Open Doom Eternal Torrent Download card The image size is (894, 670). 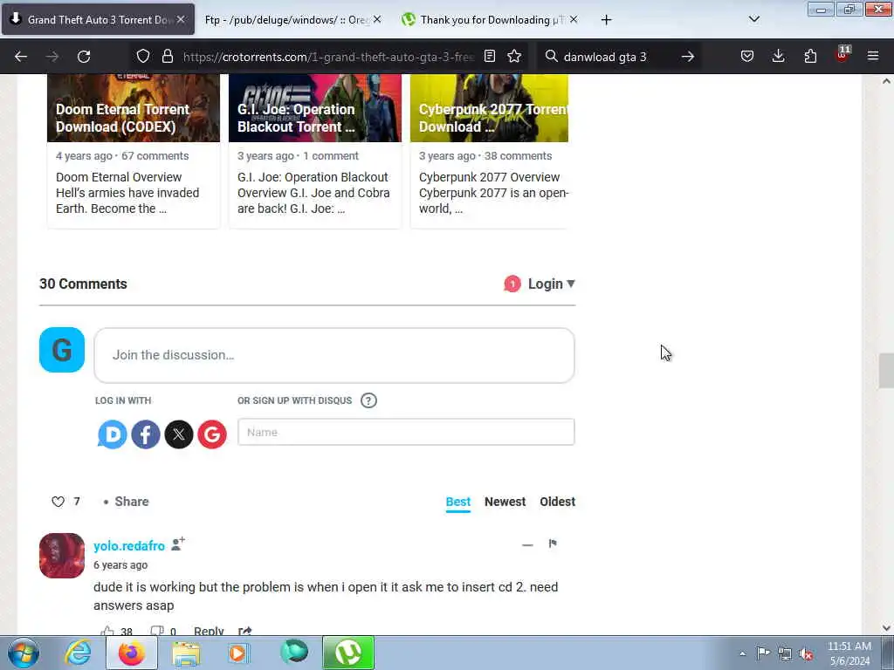pyautogui.click(x=134, y=151)
